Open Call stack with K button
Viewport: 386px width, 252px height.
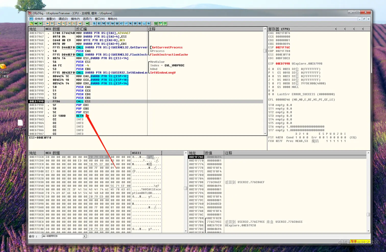pos(131,23)
